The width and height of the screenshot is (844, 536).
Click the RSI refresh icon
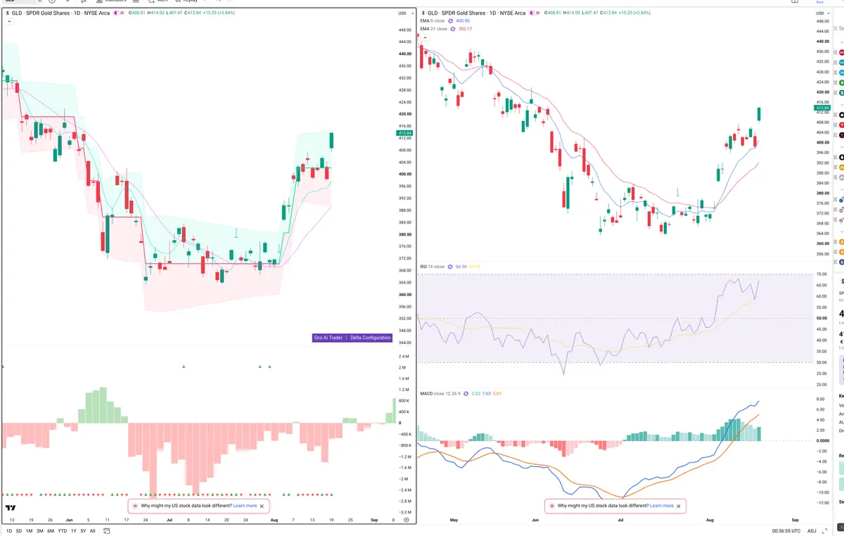pos(450,267)
